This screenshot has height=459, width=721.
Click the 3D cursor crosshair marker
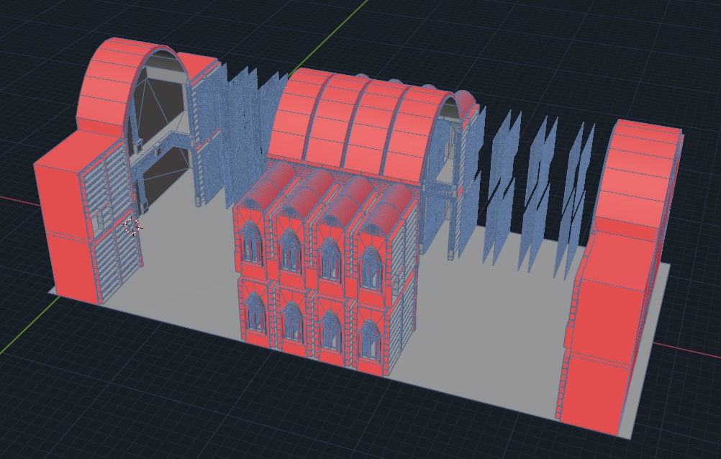[132, 226]
